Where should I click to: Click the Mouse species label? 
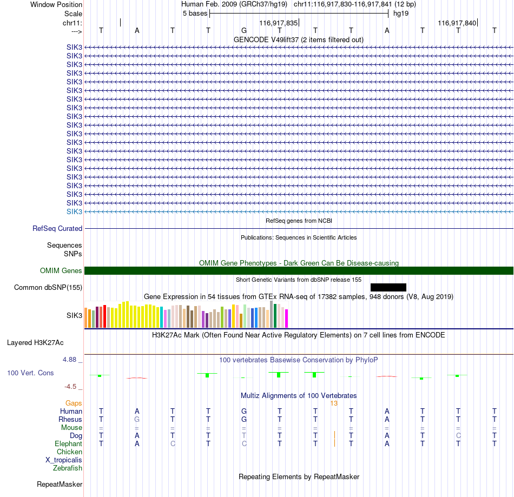tap(71, 428)
